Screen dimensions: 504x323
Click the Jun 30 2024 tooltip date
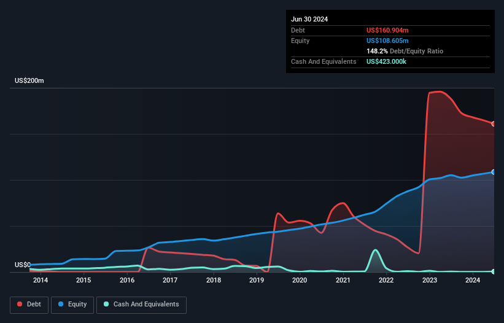[x=309, y=19]
